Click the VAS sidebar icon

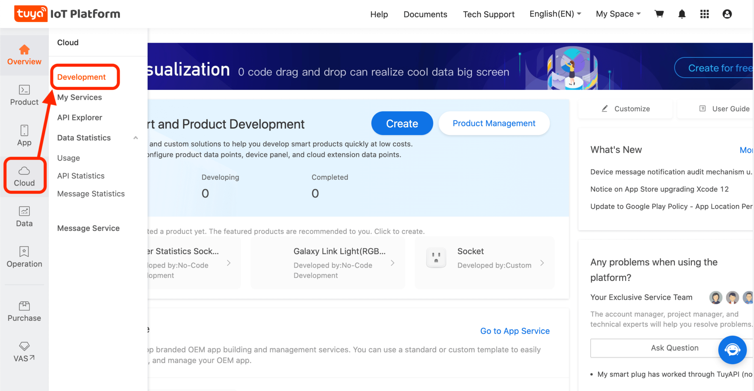coord(24,349)
